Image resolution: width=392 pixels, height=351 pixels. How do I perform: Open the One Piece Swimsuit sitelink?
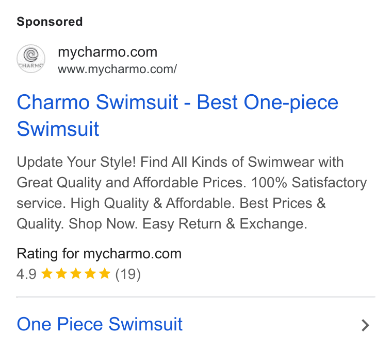[x=100, y=324]
